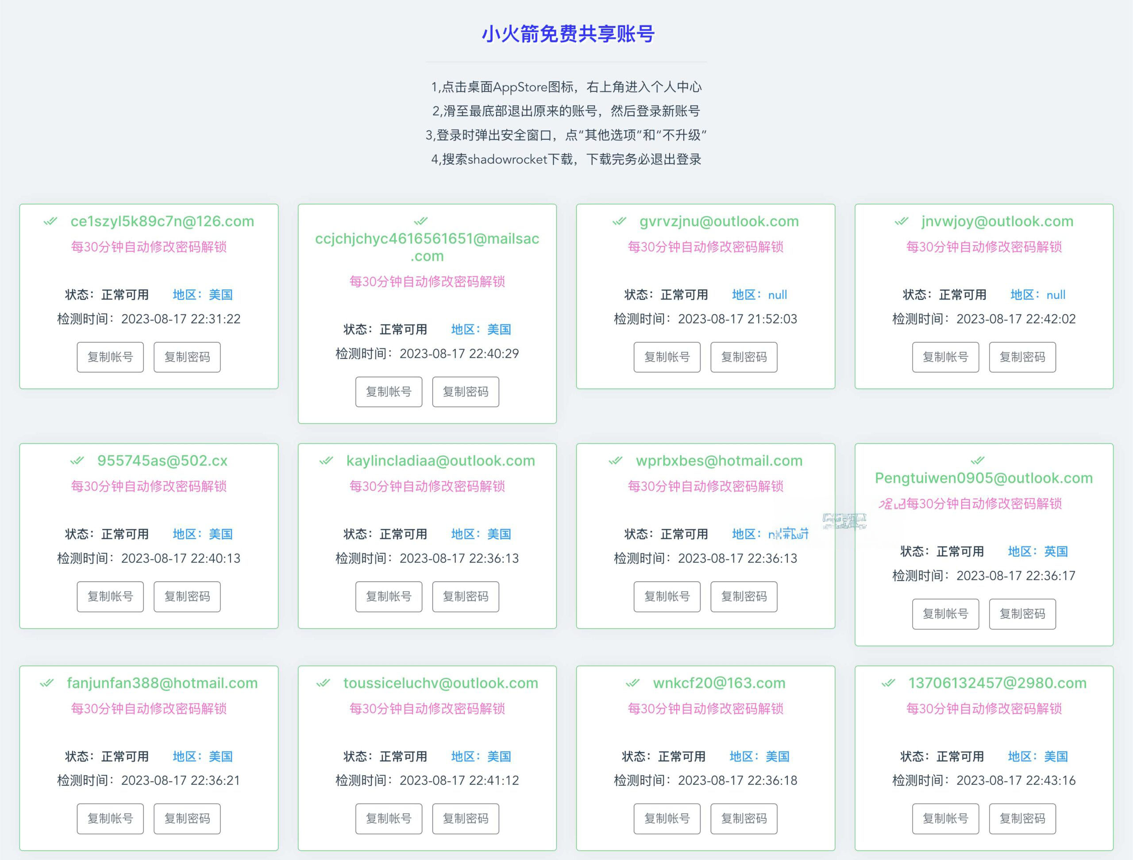Copy password for Pengtuiwen0905@outlook.com
The width and height of the screenshot is (1133, 860).
click(1022, 614)
